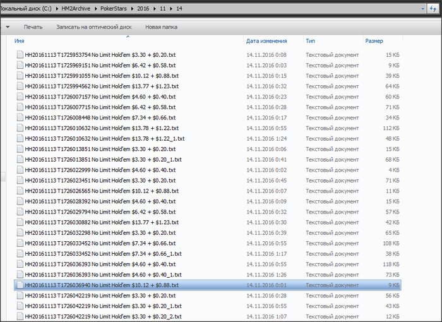Click file icon of T1726033452 $7.34 + $0.66.txt

[x=20, y=243]
